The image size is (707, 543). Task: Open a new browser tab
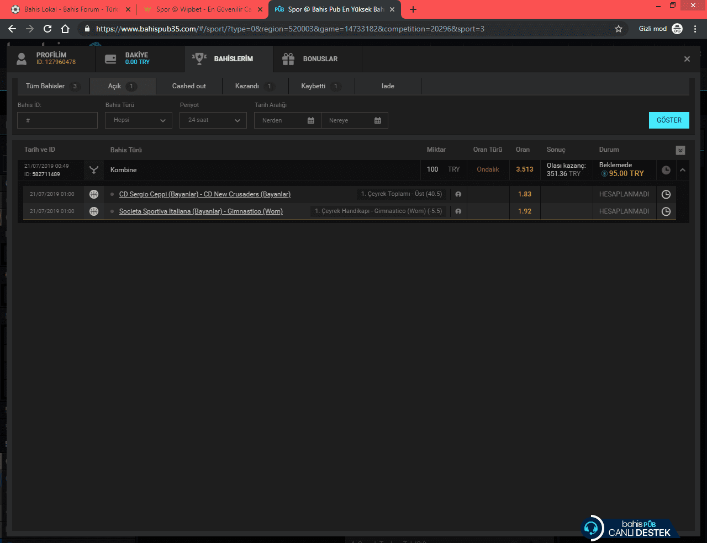pos(413,9)
